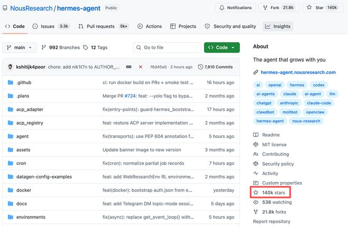Focus the Go to file search field
The width and height of the screenshot is (348, 227).
tap(167, 47)
